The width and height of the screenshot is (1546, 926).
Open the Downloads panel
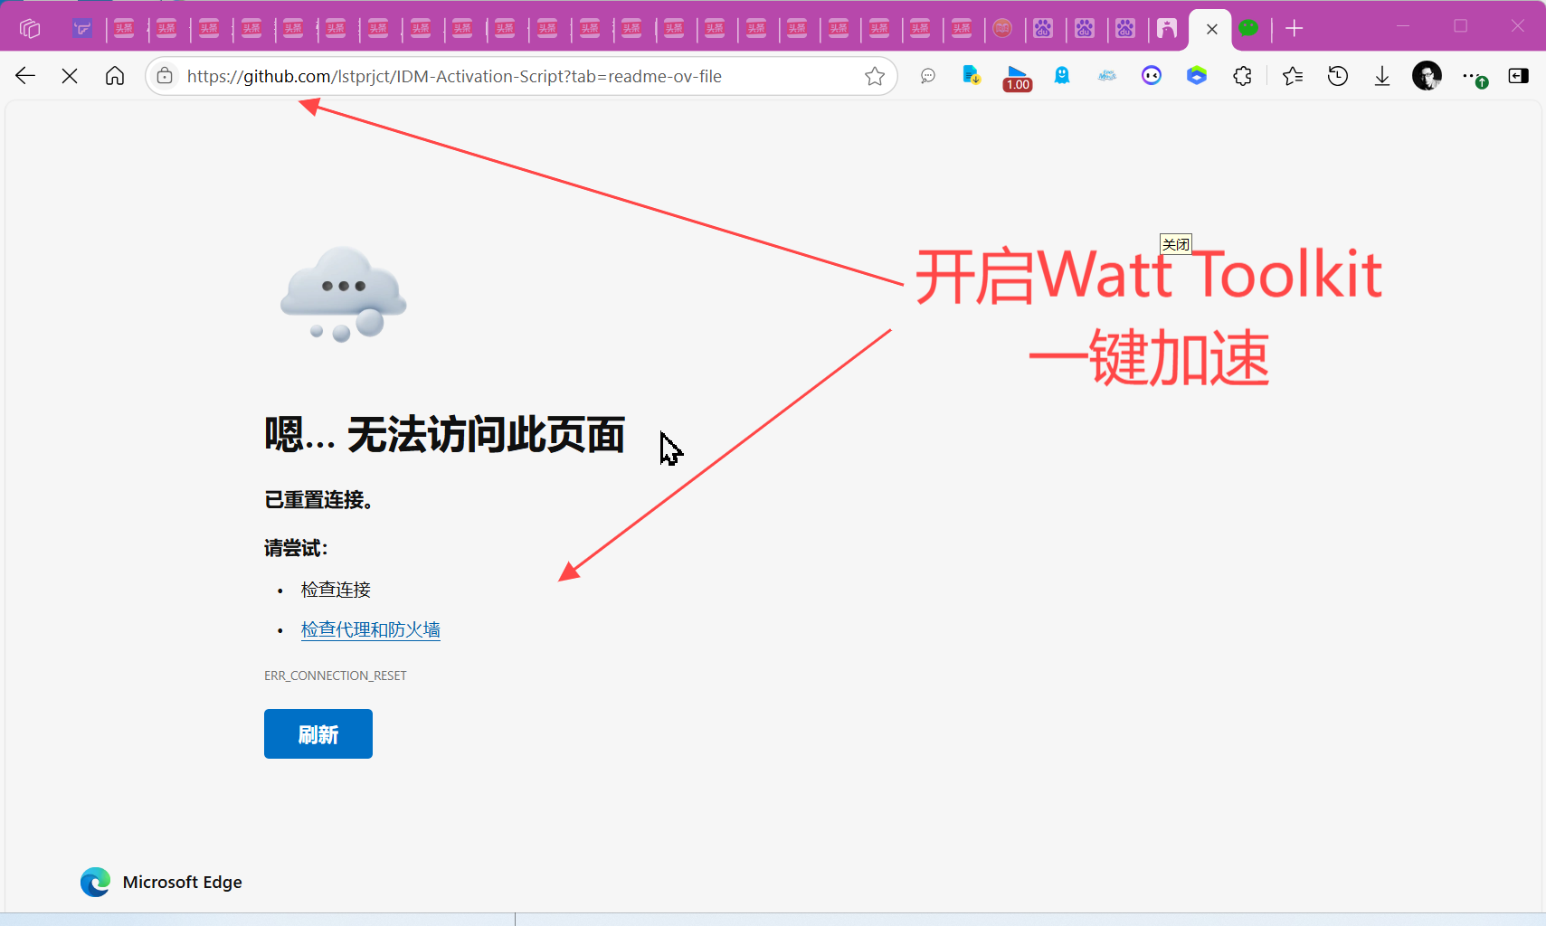(x=1381, y=77)
